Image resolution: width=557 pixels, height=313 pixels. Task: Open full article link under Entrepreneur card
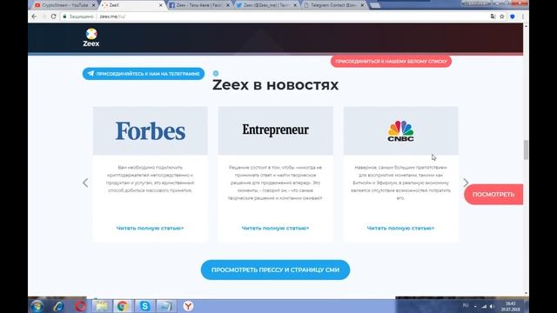tap(275, 228)
